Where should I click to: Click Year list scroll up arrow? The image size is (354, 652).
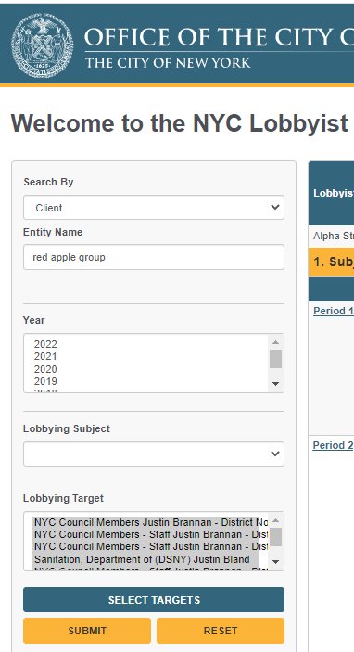(275, 342)
